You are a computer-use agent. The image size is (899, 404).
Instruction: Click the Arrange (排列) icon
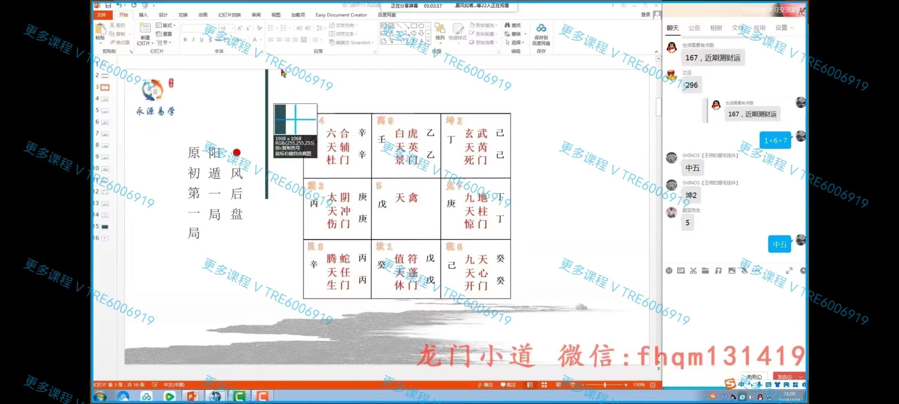[x=440, y=28]
